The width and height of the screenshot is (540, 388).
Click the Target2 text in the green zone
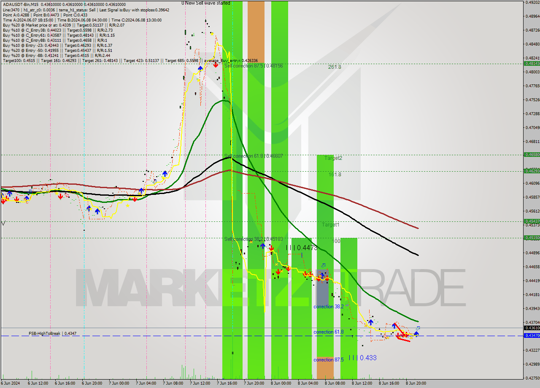click(x=333, y=158)
